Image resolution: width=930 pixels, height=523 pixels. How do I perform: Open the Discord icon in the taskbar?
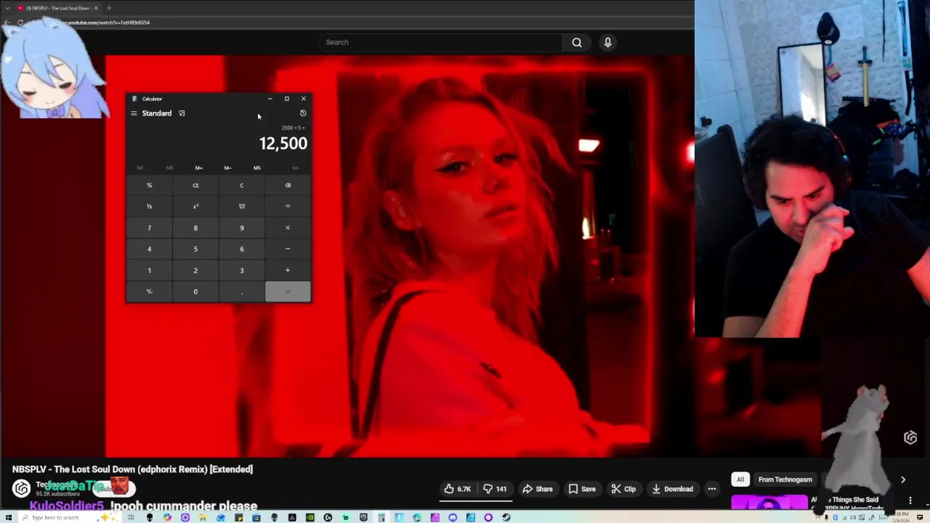pos(453,518)
